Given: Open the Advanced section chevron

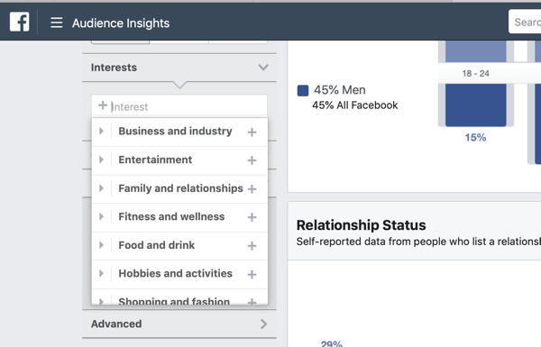Looking at the screenshot, I should coord(263,324).
